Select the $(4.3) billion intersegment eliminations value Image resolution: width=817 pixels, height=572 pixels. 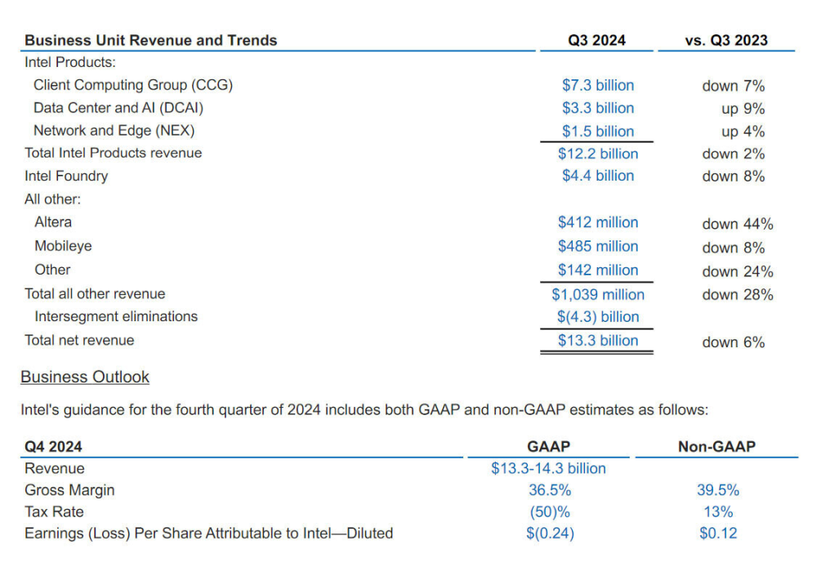tap(598, 317)
